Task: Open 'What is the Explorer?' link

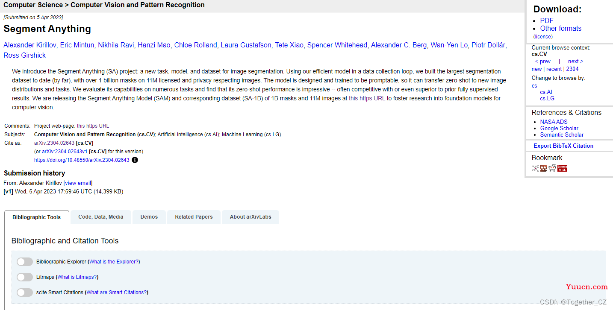Action: click(x=114, y=262)
